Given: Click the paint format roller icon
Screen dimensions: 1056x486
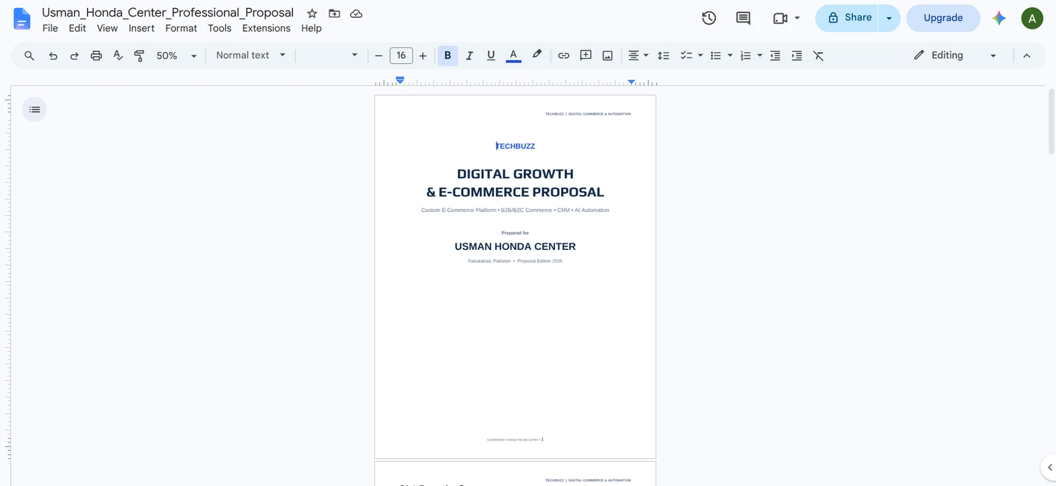Looking at the screenshot, I should pos(139,55).
